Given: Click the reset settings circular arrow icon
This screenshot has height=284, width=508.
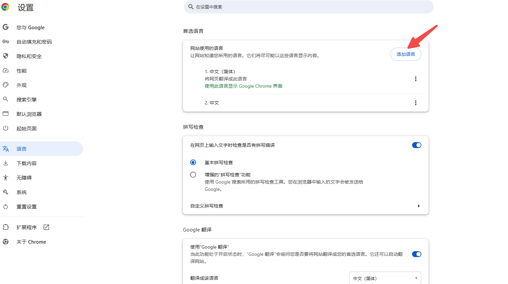Looking at the screenshot, I should (6, 207).
